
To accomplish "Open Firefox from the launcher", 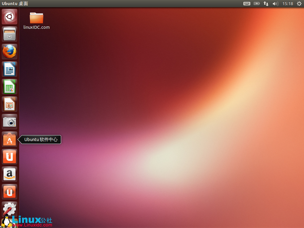I will point(9,51).
